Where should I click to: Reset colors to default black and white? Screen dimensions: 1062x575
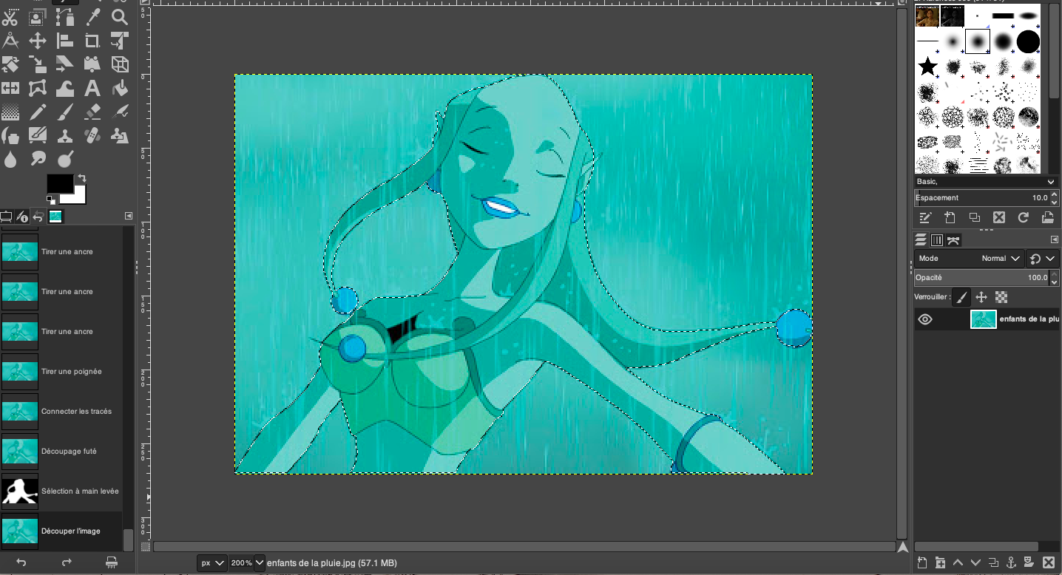click(x=50, y=200)
